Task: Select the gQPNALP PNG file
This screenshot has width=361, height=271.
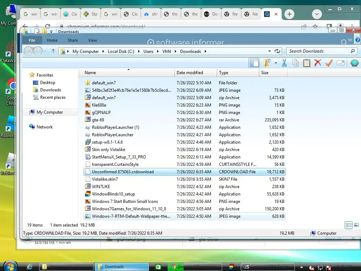Action: click(185, 113)
